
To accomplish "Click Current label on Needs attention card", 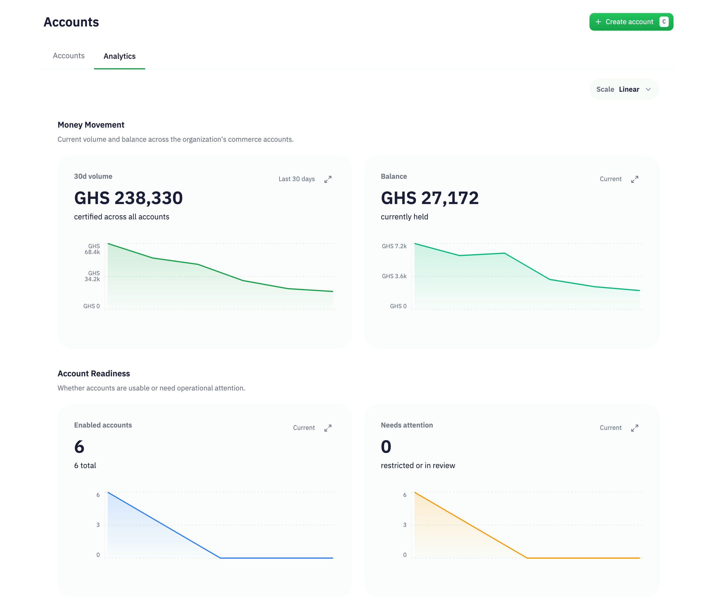I will pyautogui.click(x=610, y=428).
